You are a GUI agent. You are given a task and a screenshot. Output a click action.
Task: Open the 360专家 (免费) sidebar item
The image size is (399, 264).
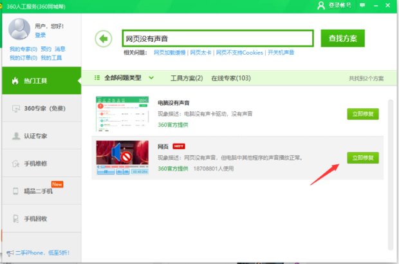[x=42, y=108]
